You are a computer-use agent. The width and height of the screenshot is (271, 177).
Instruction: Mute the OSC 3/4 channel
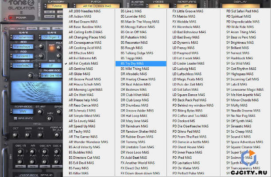[x=45, y=166]
